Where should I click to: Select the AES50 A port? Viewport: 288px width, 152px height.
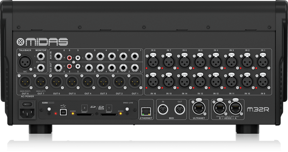click(234, 109)
